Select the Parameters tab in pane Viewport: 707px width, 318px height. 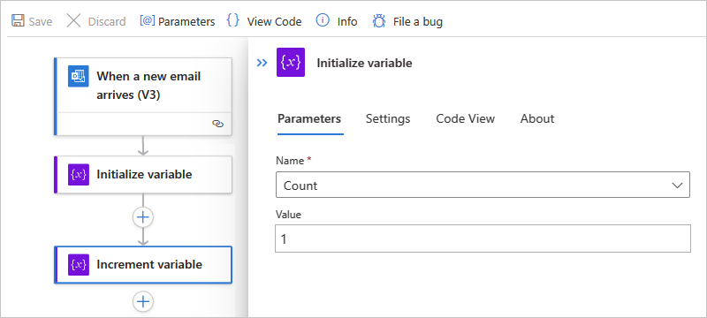(309, 119)
